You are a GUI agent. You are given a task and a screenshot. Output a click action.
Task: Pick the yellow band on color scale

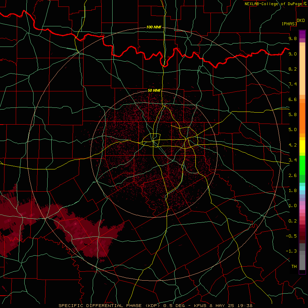coord(302,146)
